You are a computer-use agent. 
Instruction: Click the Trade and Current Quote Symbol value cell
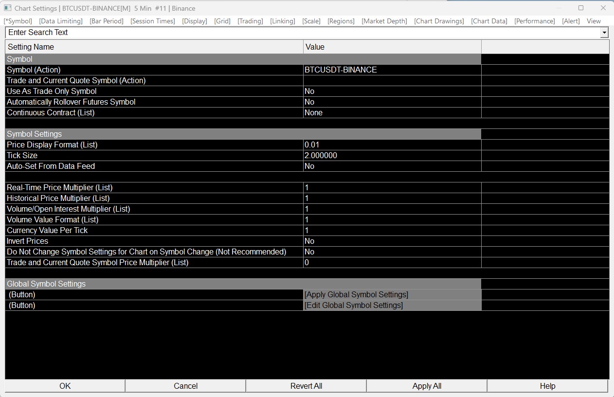click(x=392, y=81)
